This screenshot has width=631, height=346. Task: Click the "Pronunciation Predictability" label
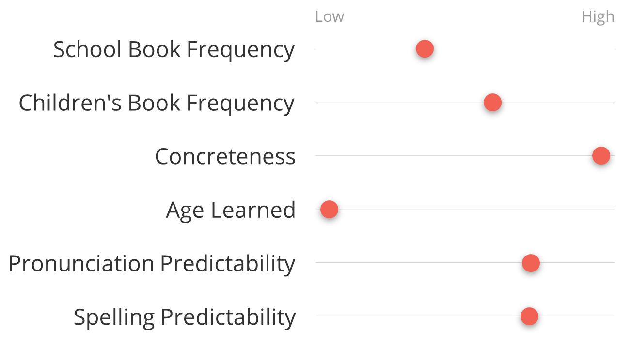152,264
